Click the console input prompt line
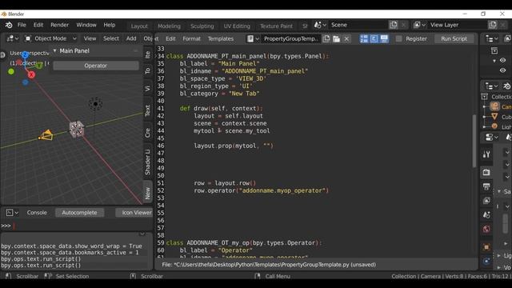Screen dimensions: 512x288 pos(77,226)
